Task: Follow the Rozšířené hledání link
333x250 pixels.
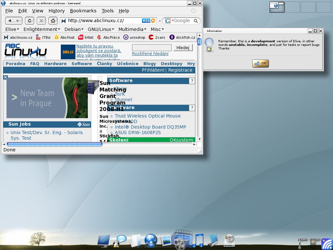Action: tap(150, 54)
